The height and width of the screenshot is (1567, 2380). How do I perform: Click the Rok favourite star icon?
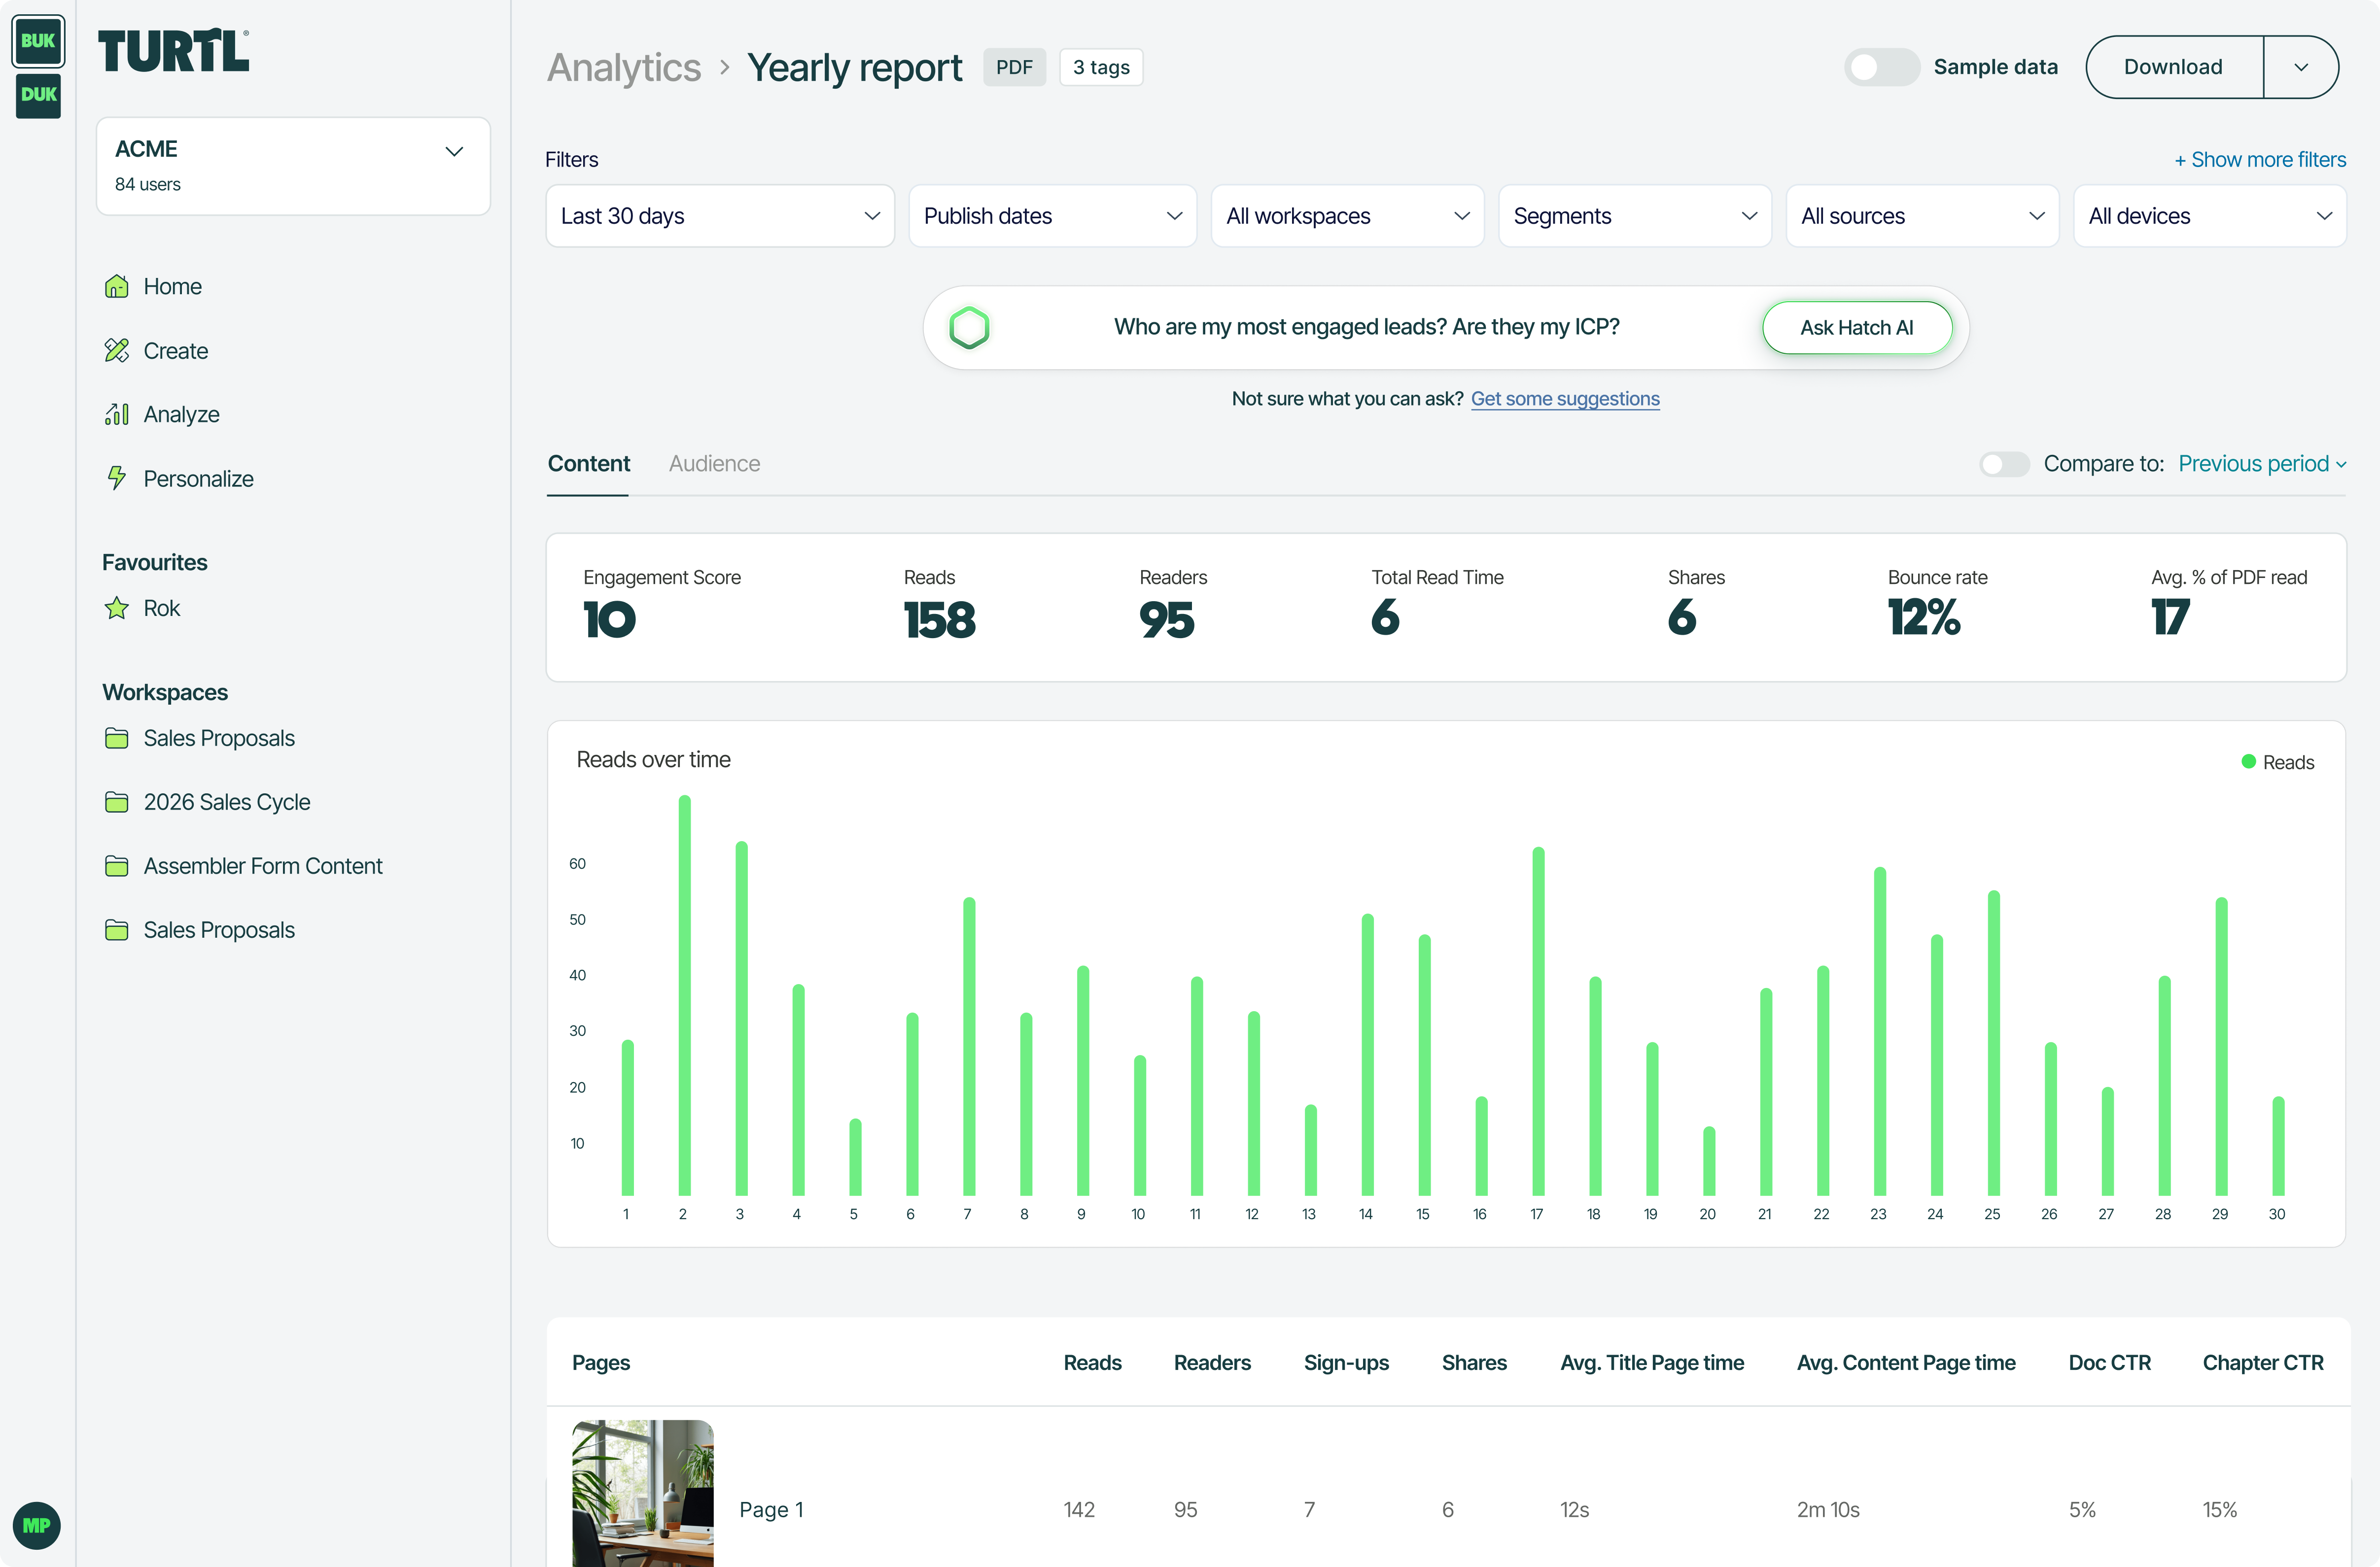click(x=117, y=609)
